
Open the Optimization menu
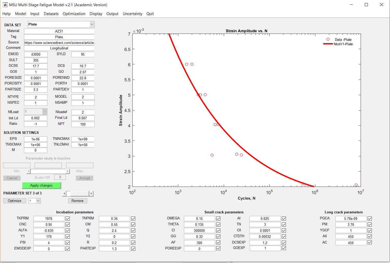[x=74, y=14]
